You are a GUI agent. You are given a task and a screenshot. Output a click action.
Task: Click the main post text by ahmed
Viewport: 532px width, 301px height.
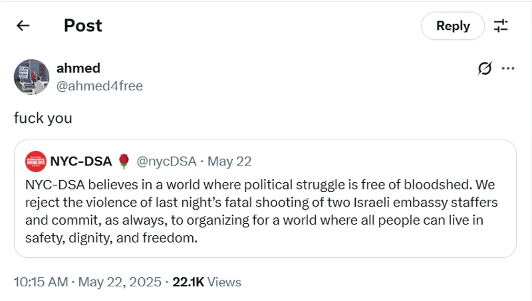(43, 118)
